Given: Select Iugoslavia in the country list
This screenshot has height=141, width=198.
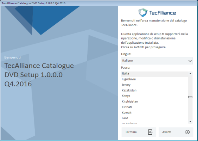Looking at the screenshot, I should click(x=155, y=79).
